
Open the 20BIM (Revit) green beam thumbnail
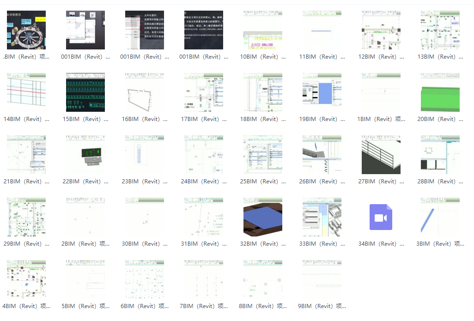tap(440, 92)
